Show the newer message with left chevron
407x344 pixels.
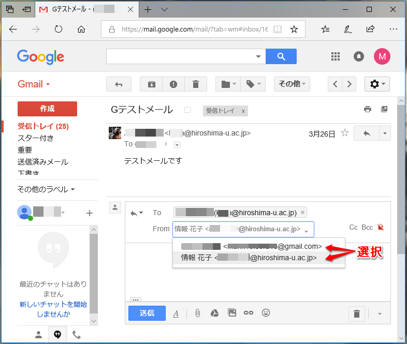(x=335, y=84)
